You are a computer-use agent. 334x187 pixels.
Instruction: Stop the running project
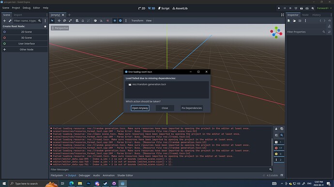(290, 8)
